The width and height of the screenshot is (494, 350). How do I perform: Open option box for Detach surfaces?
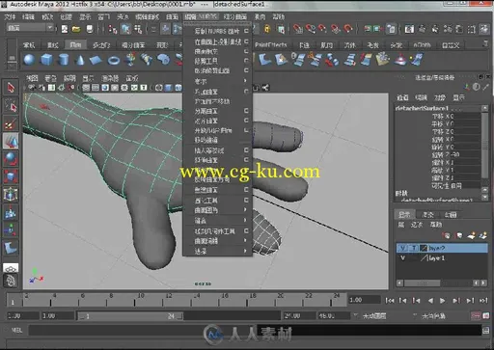tap(246, 111)
